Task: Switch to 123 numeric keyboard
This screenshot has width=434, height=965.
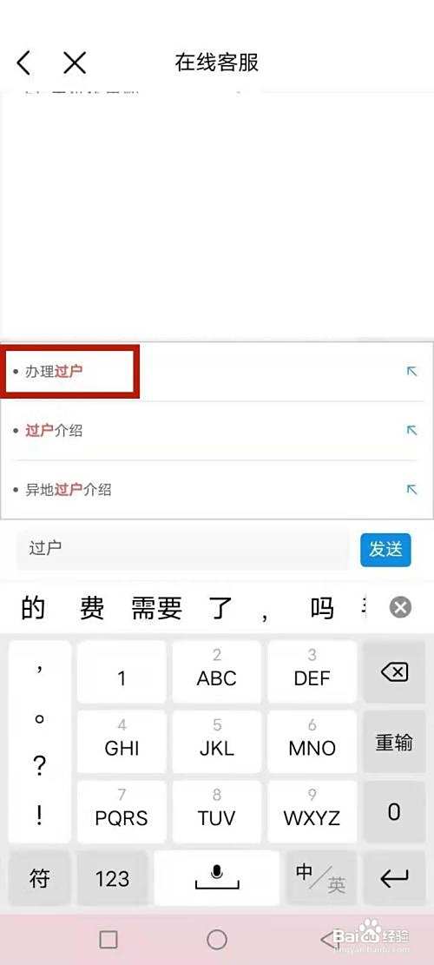Action: pos(113,878)
